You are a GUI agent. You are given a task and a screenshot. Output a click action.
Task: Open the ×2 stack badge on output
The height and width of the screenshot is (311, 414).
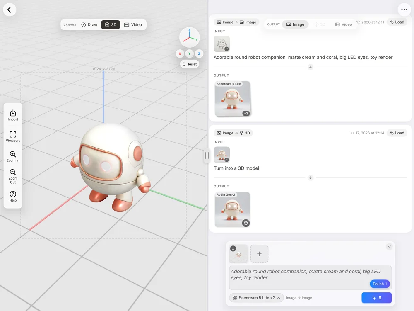(246, 114)
